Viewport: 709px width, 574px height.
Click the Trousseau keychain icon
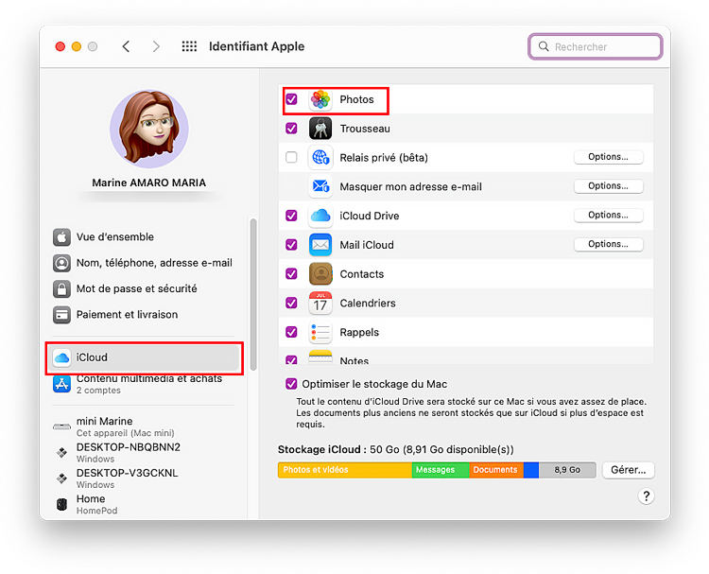(x=320, y=129)
